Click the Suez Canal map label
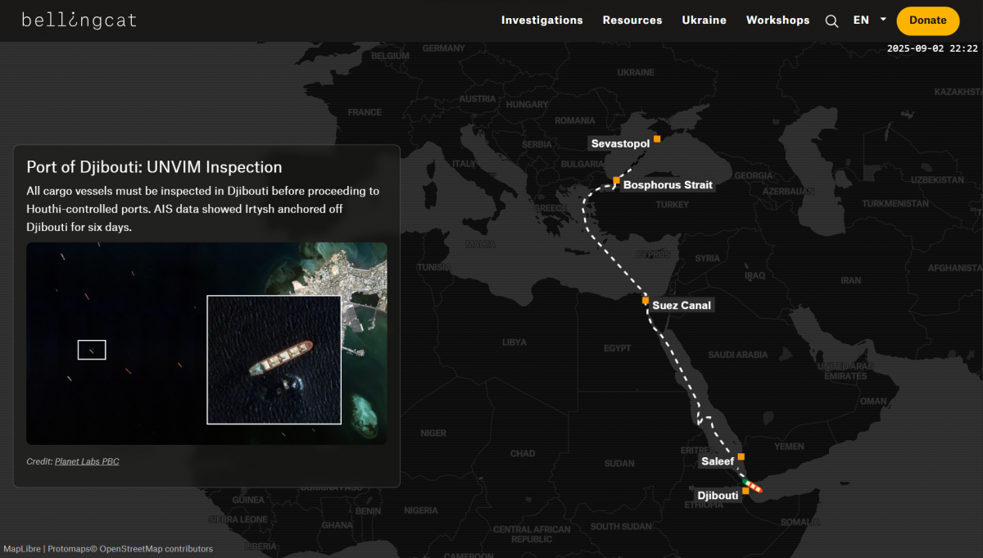This screenshot has height=558, width=983. point(682,306)
